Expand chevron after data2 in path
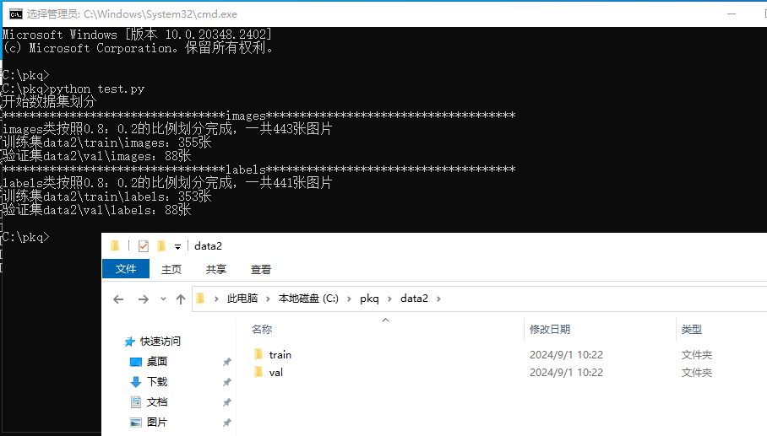This screenshot has width=767, height=436. point(438,299)
